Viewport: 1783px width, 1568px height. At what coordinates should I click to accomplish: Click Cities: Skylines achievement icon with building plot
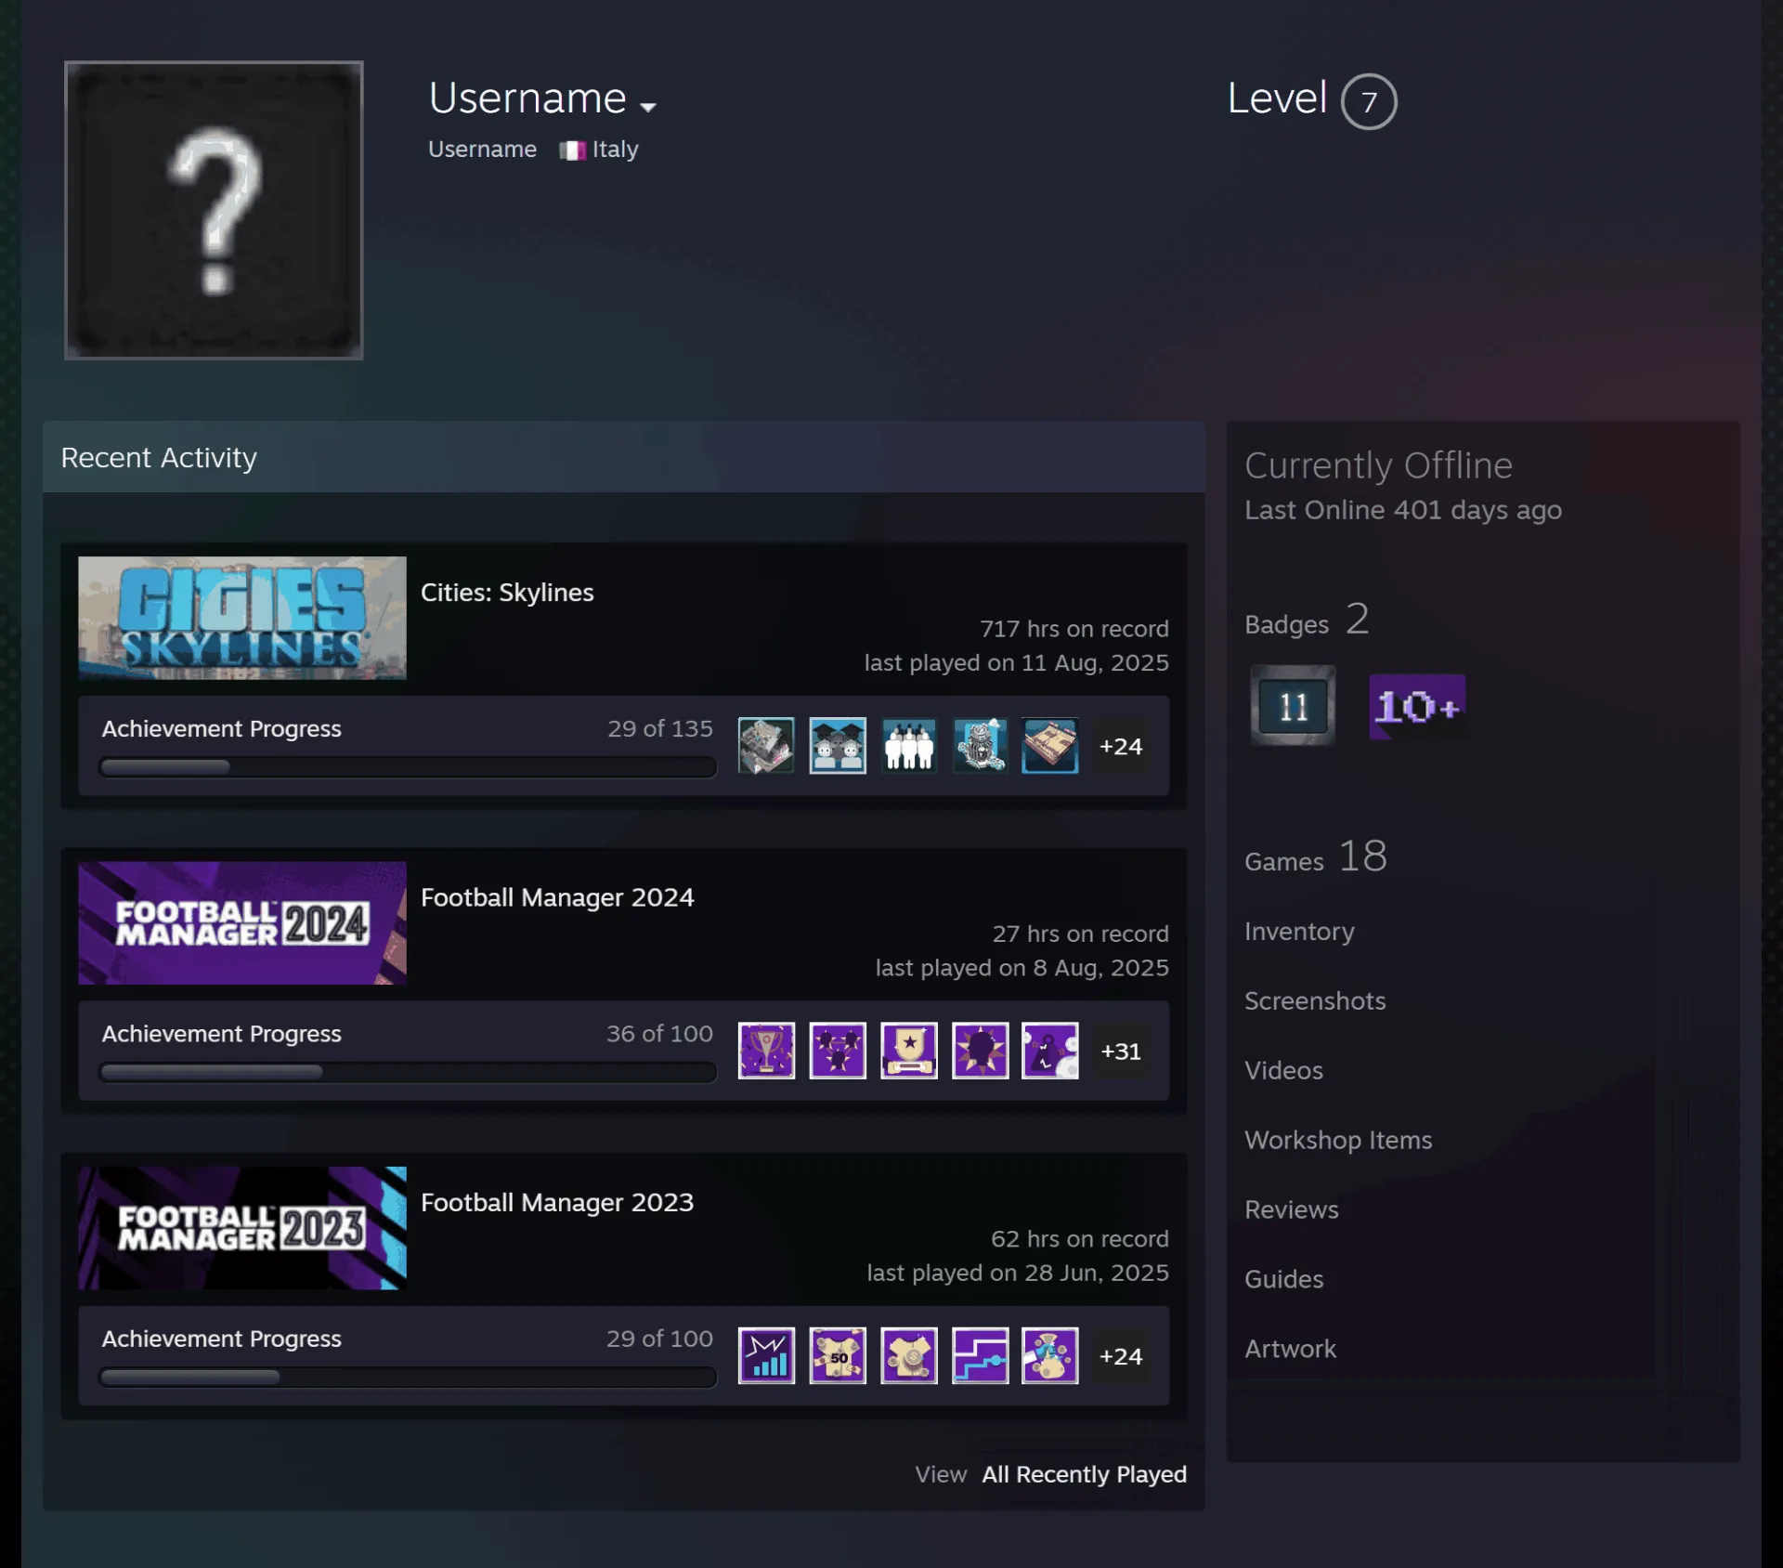click(x=1050, y=745)
